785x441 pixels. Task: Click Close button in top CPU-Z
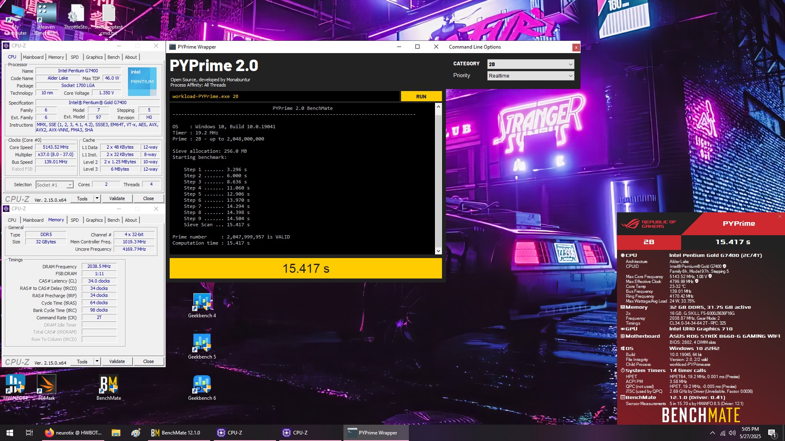tap(148, 198)
